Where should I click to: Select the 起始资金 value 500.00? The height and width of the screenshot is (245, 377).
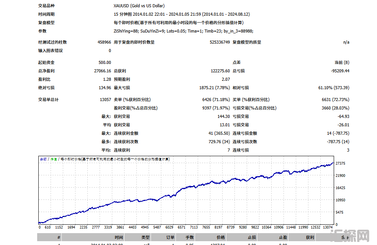[105, 62]
